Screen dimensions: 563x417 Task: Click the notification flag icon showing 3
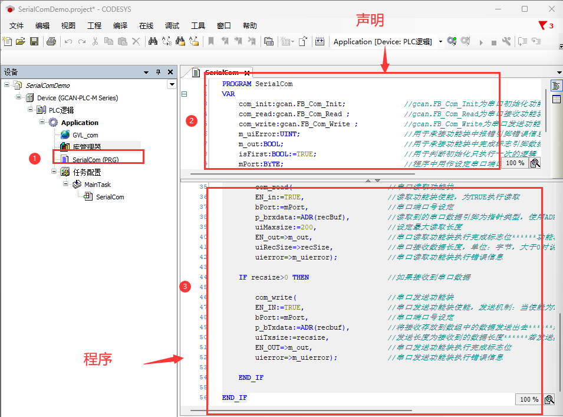click(x=542, y=25)
